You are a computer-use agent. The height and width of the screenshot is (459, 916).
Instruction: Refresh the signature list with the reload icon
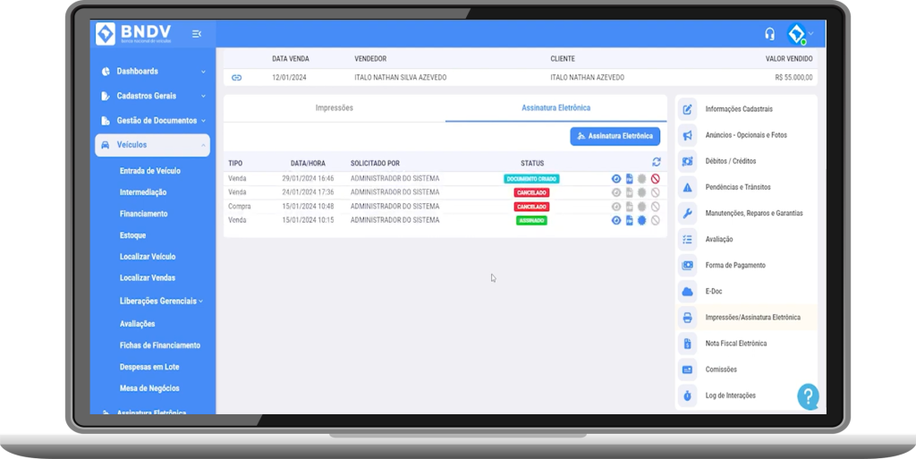coord(656,162)
